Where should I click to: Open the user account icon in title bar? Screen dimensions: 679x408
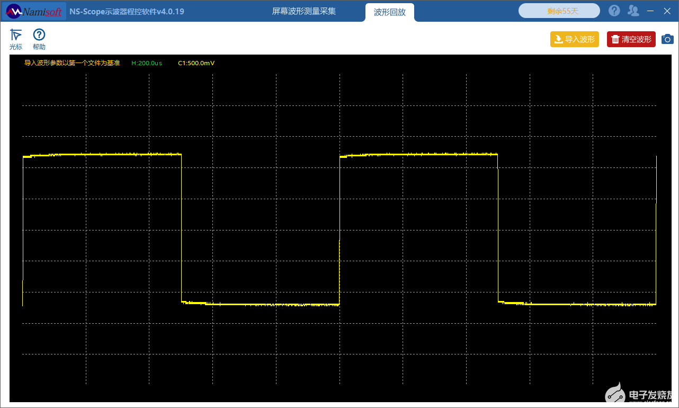(633, 11)
